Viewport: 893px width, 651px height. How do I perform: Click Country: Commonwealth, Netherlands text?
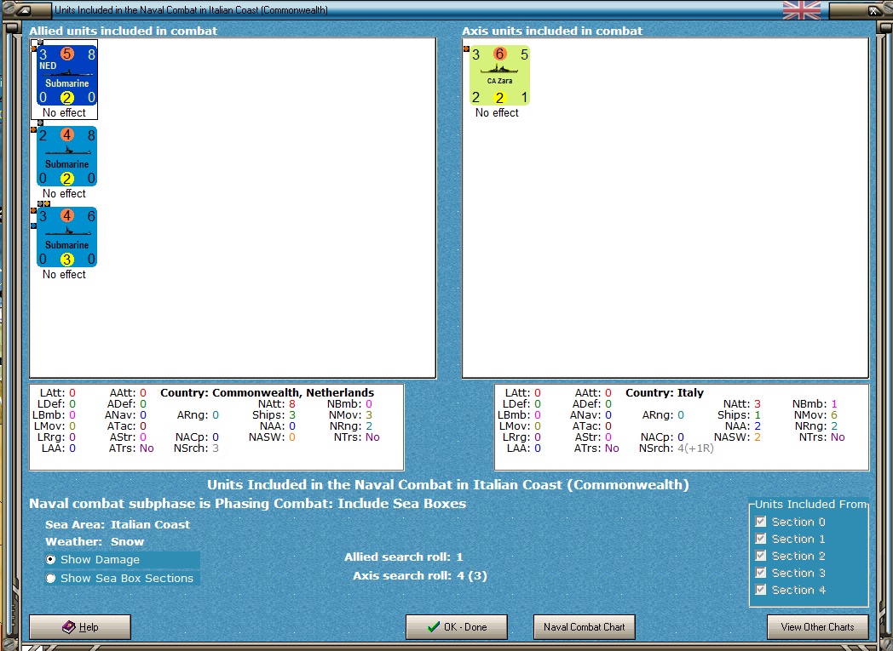[267, 393]
